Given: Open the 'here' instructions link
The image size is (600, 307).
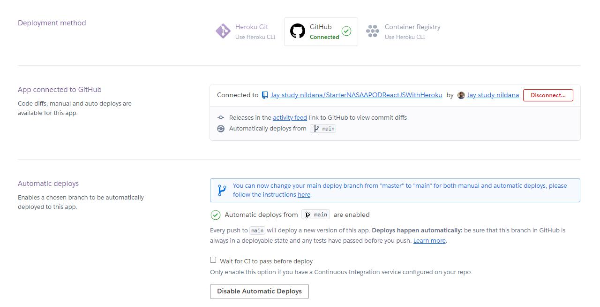Looking at the screenshot, I should (304, 195).
